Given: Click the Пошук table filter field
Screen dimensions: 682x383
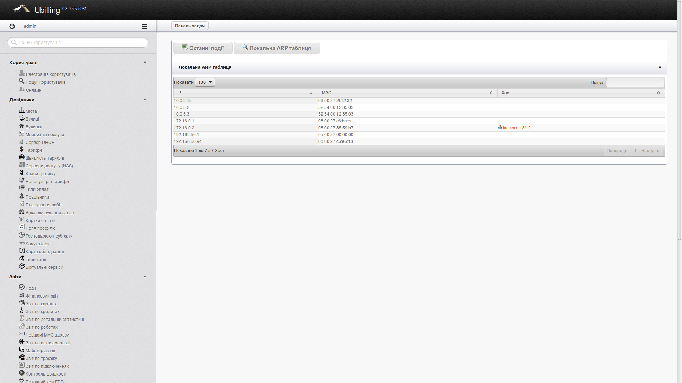Looking at the screenshot, I should [635, 82].
